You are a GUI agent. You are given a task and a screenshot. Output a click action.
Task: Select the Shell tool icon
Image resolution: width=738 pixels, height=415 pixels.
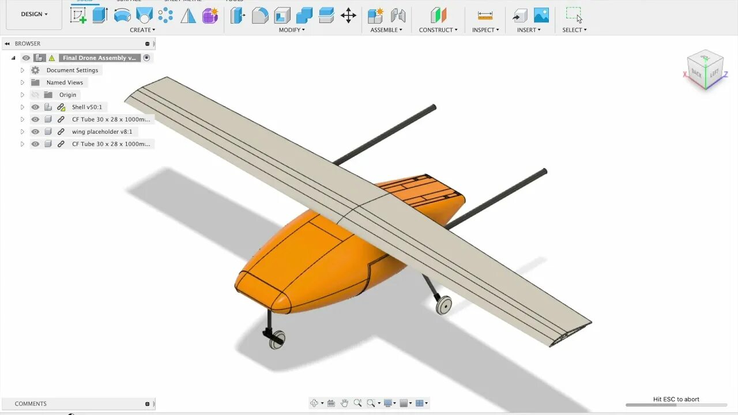coord(282,15)
